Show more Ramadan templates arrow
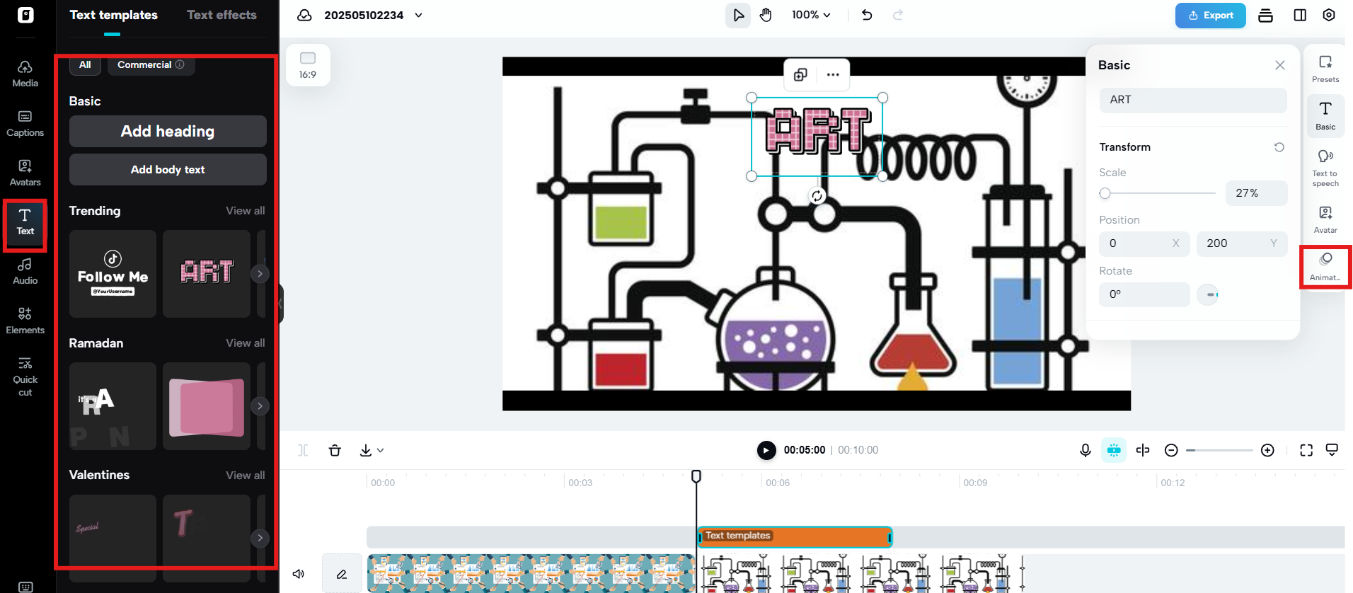The image size is (1353, 593). [260, 406]
